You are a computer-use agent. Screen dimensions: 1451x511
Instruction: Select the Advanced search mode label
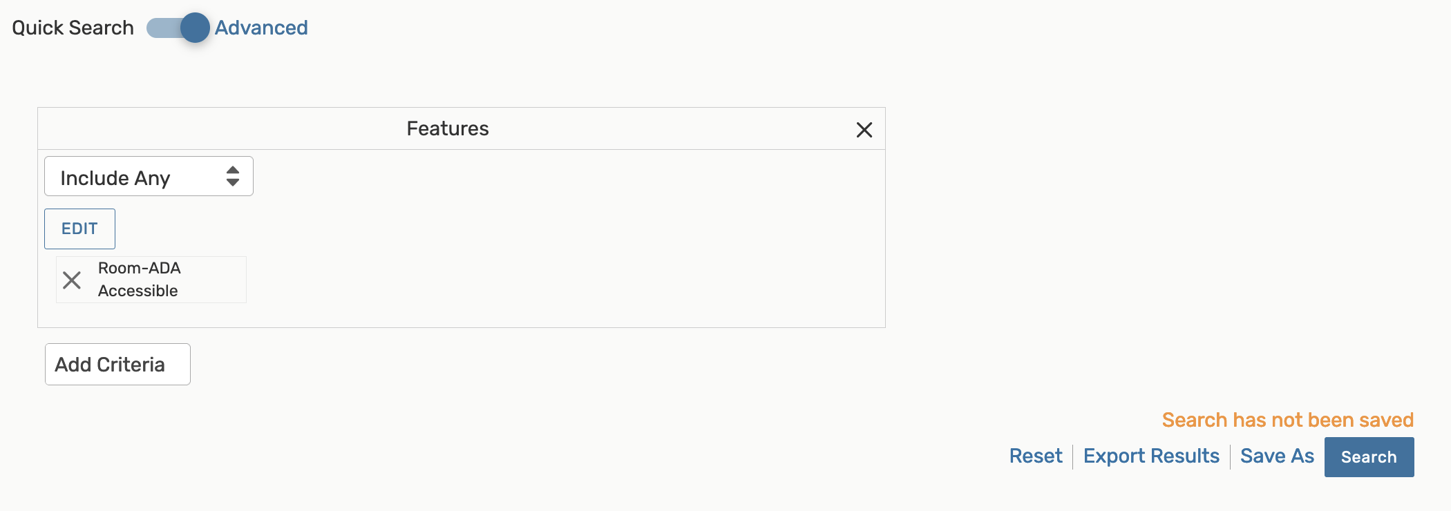coord(261,28)
